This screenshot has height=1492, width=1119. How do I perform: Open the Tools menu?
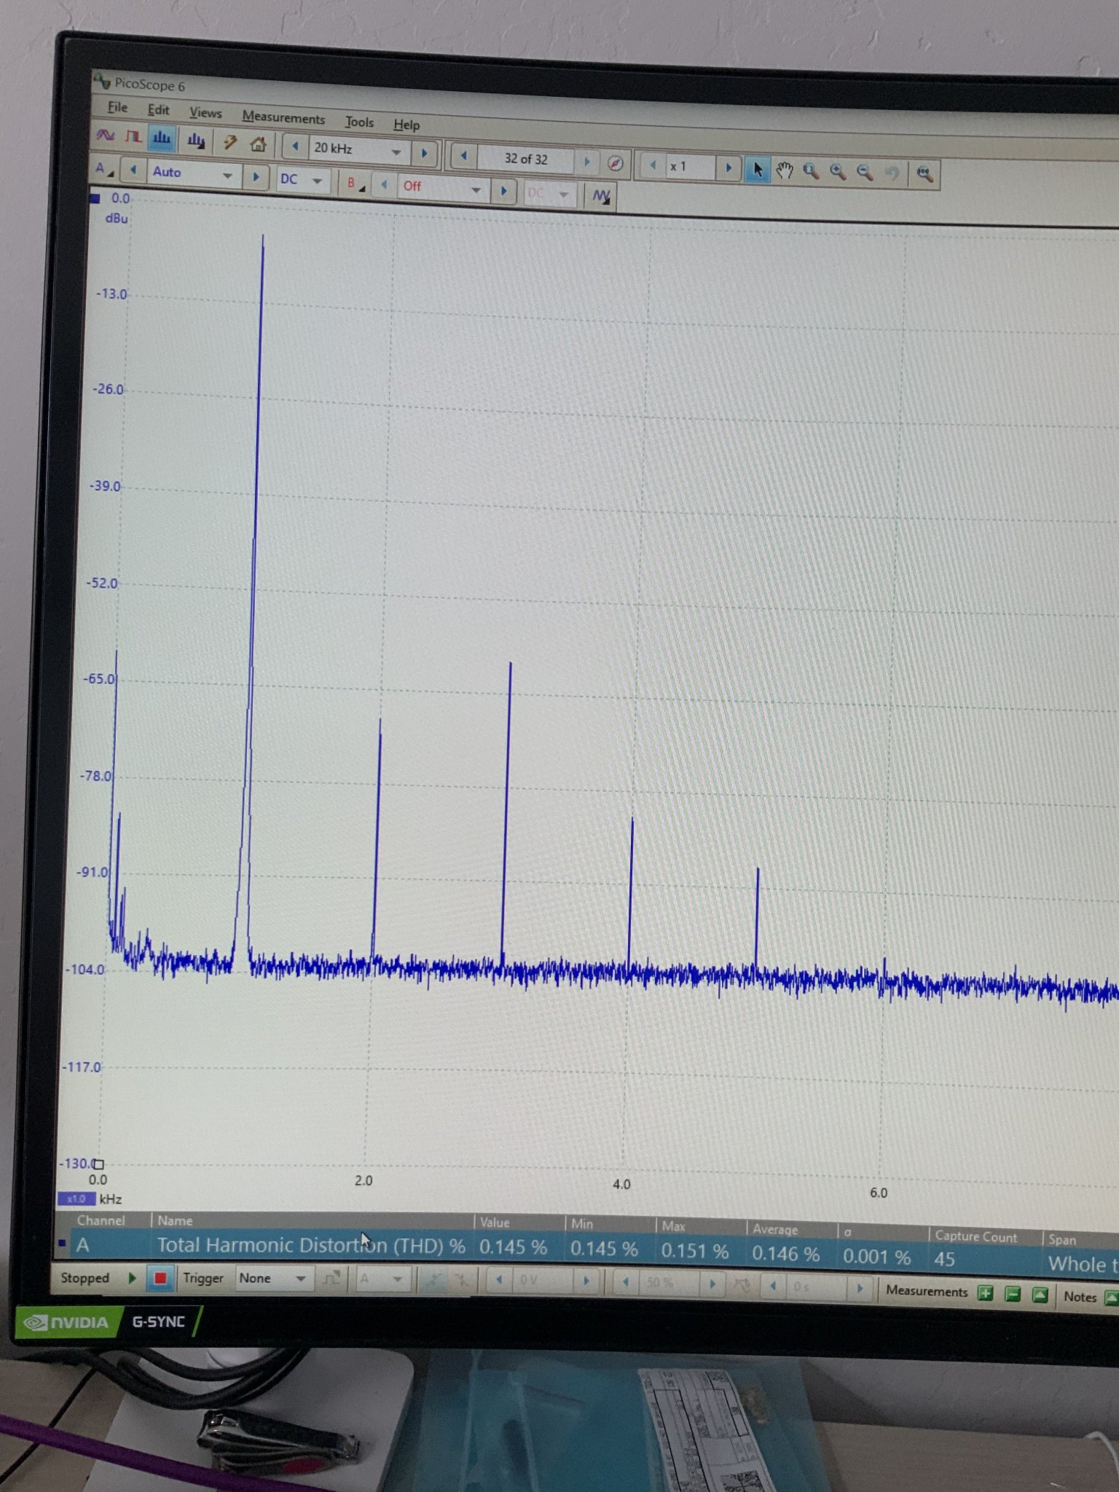coord(359,122)
